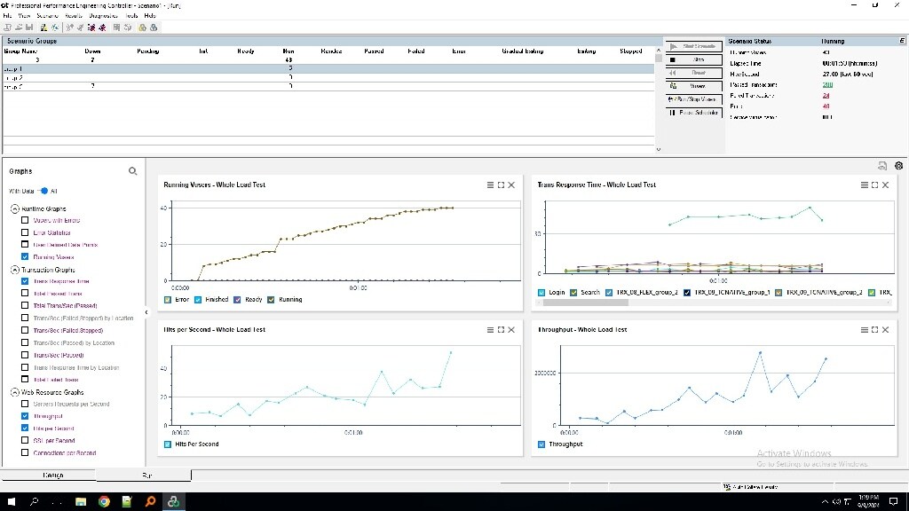Close the Hits per Second graph

point(511,329)
